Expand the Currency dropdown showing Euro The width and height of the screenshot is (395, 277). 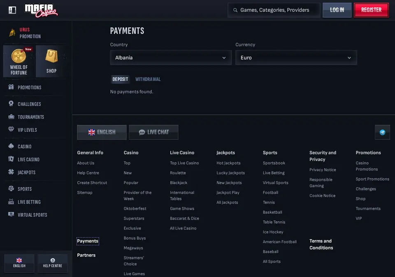296,57
